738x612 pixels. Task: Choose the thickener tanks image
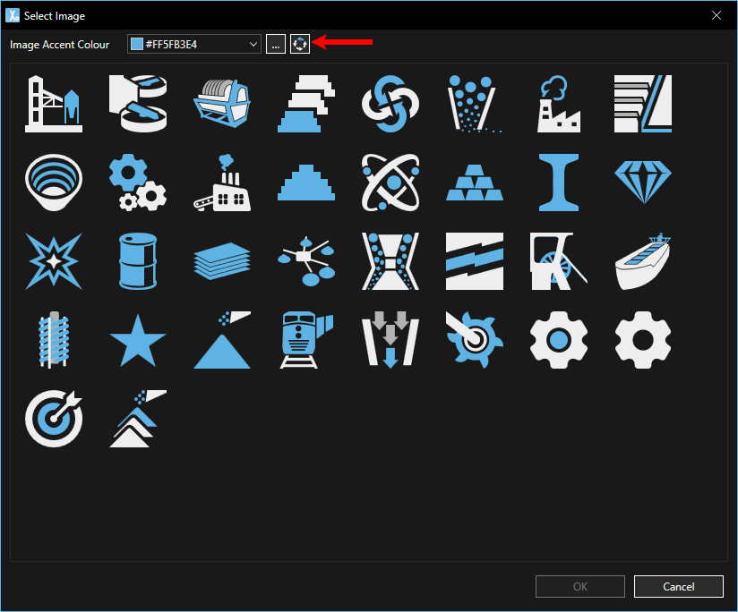tap(138, 104)
